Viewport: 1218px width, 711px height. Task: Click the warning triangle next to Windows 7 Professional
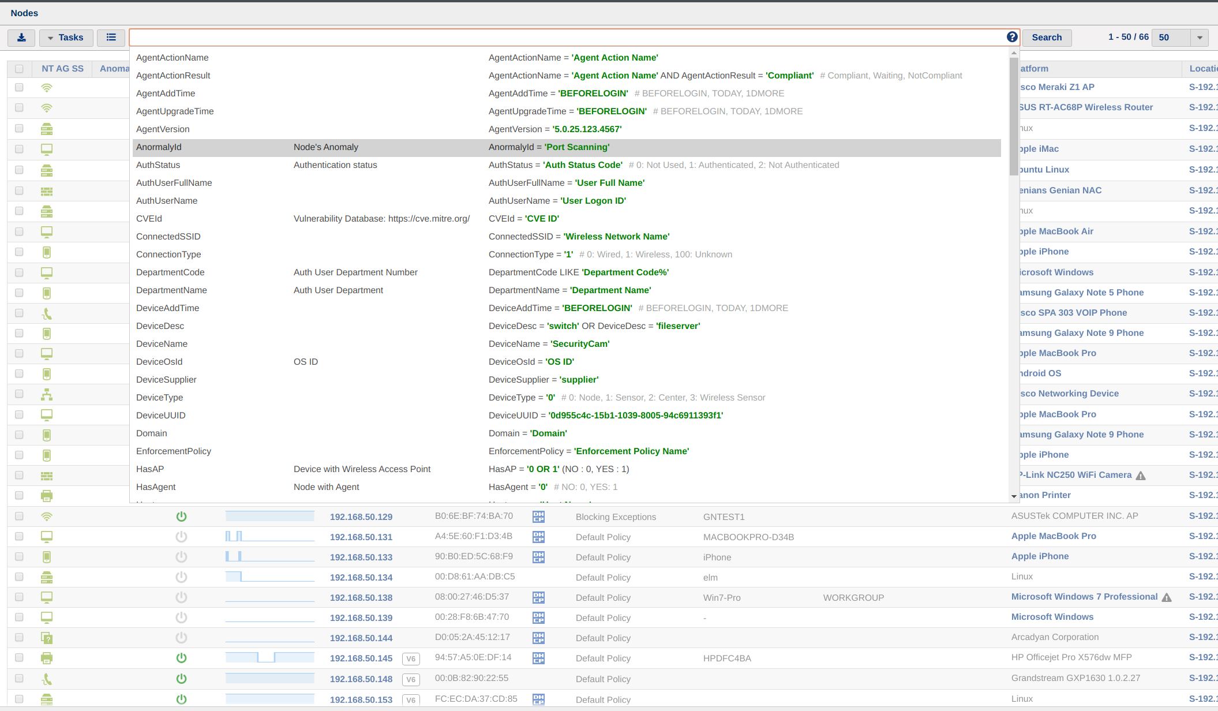click(1167, 597)
